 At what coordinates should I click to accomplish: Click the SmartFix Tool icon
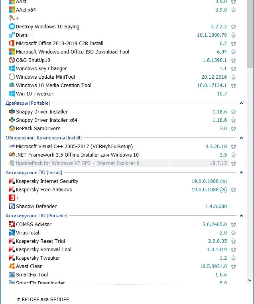point(12,274)
